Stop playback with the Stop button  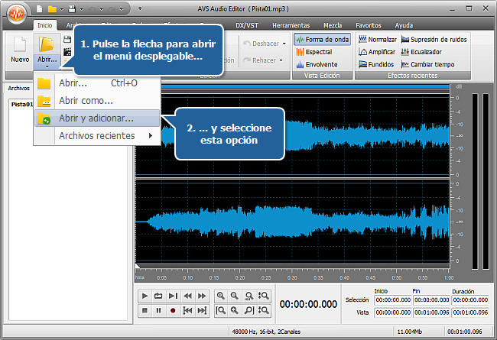pos(145,310)
